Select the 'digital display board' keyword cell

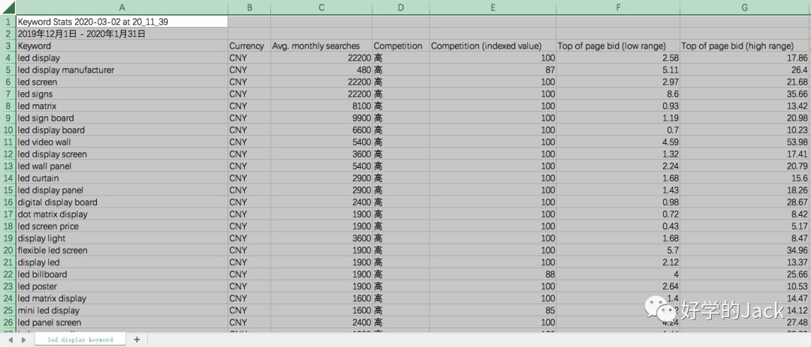click(x=122, y=202)
